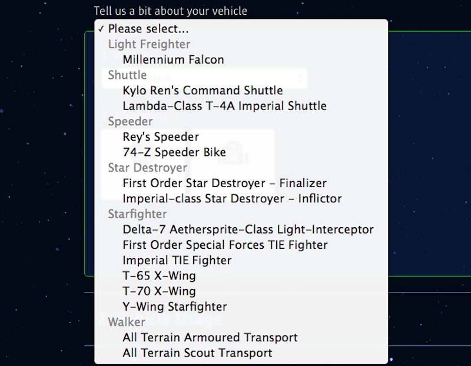Choose Kylo Ren's Command Shuttle
Image resolution: width=471 pixels, height=366 pixels.
click(x=203, y=90)
